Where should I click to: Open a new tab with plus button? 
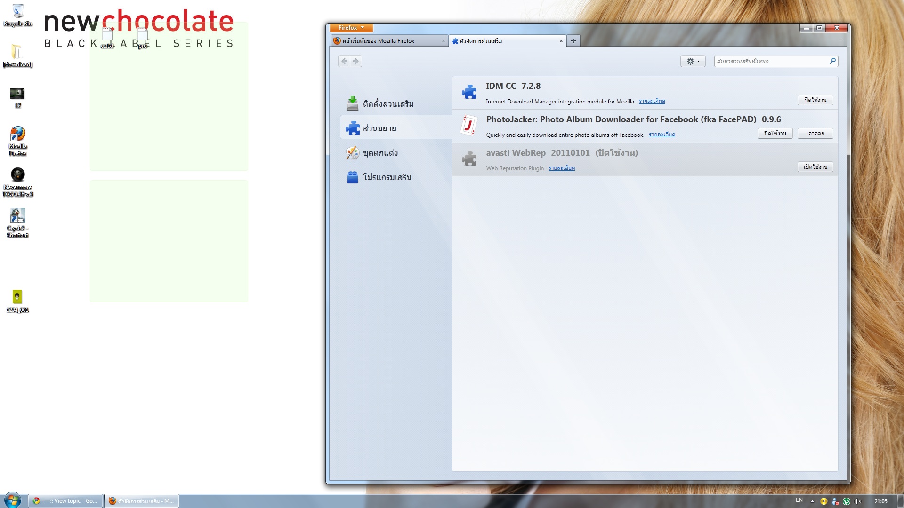pos(573,41)
